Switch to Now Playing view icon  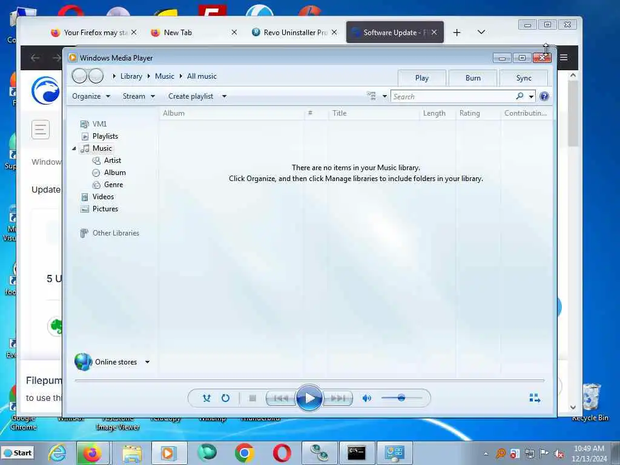tap(535, 398)
